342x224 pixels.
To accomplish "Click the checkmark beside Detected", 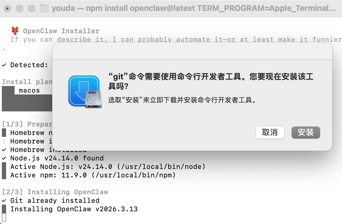I will point(4,65).
